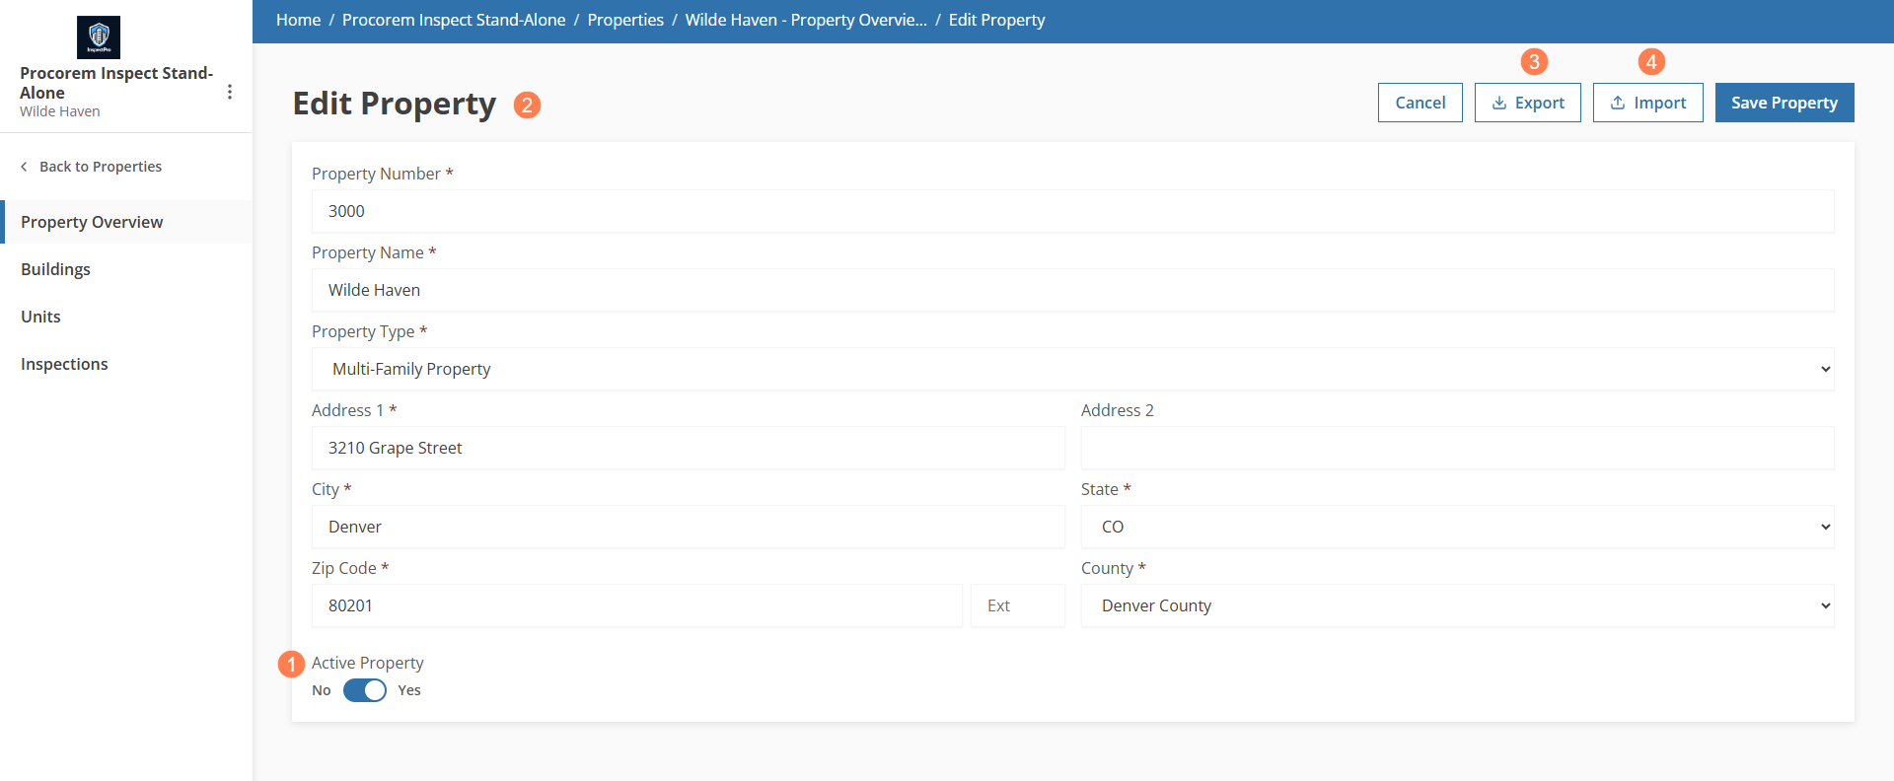This screenshot has height=781, width=1894.
Task: Click the 'Edit Property' page heading
Action: point(395,104)
